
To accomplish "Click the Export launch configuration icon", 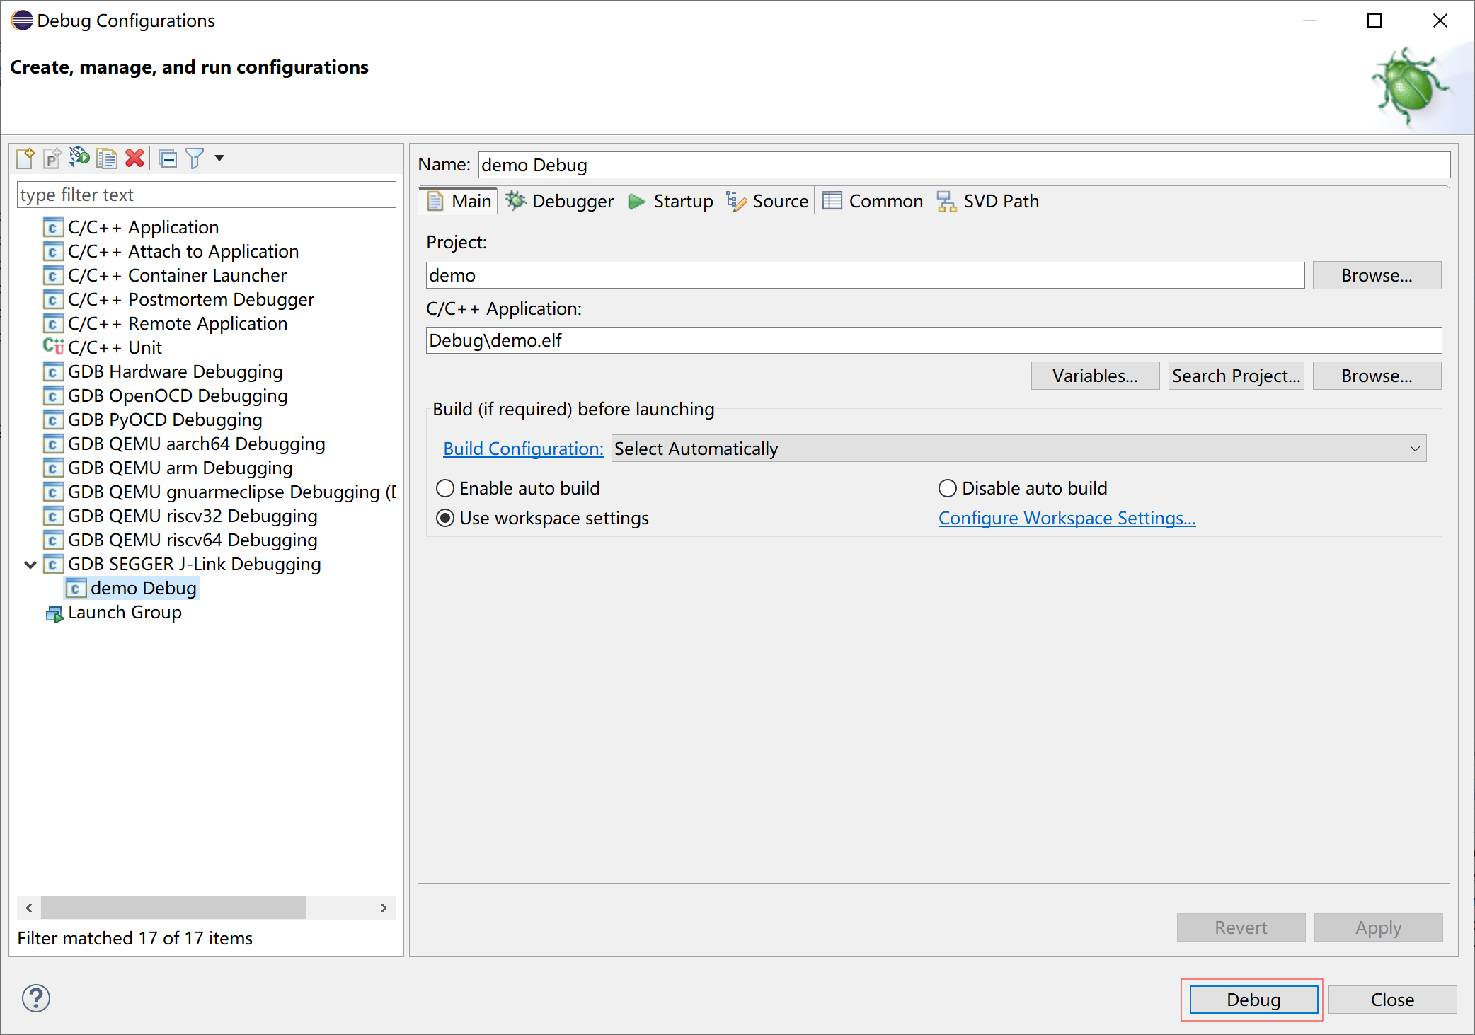I will (79, 158).
